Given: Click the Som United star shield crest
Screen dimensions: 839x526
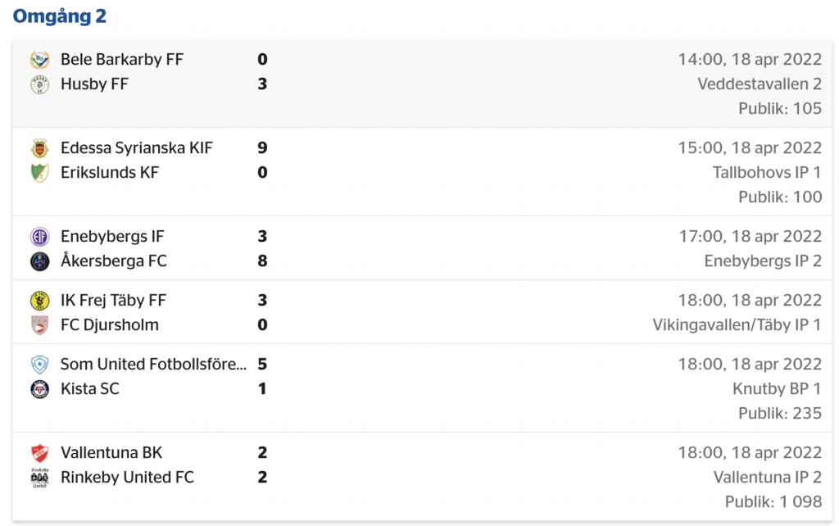Looking at the screenshot, I should click(x=39, y=365).
